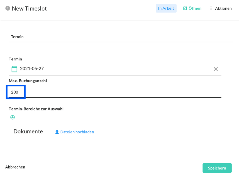This screenshot has height=181, width=239.
Task: Click the In Arbeit status badge
Action: tap(166, 8)
